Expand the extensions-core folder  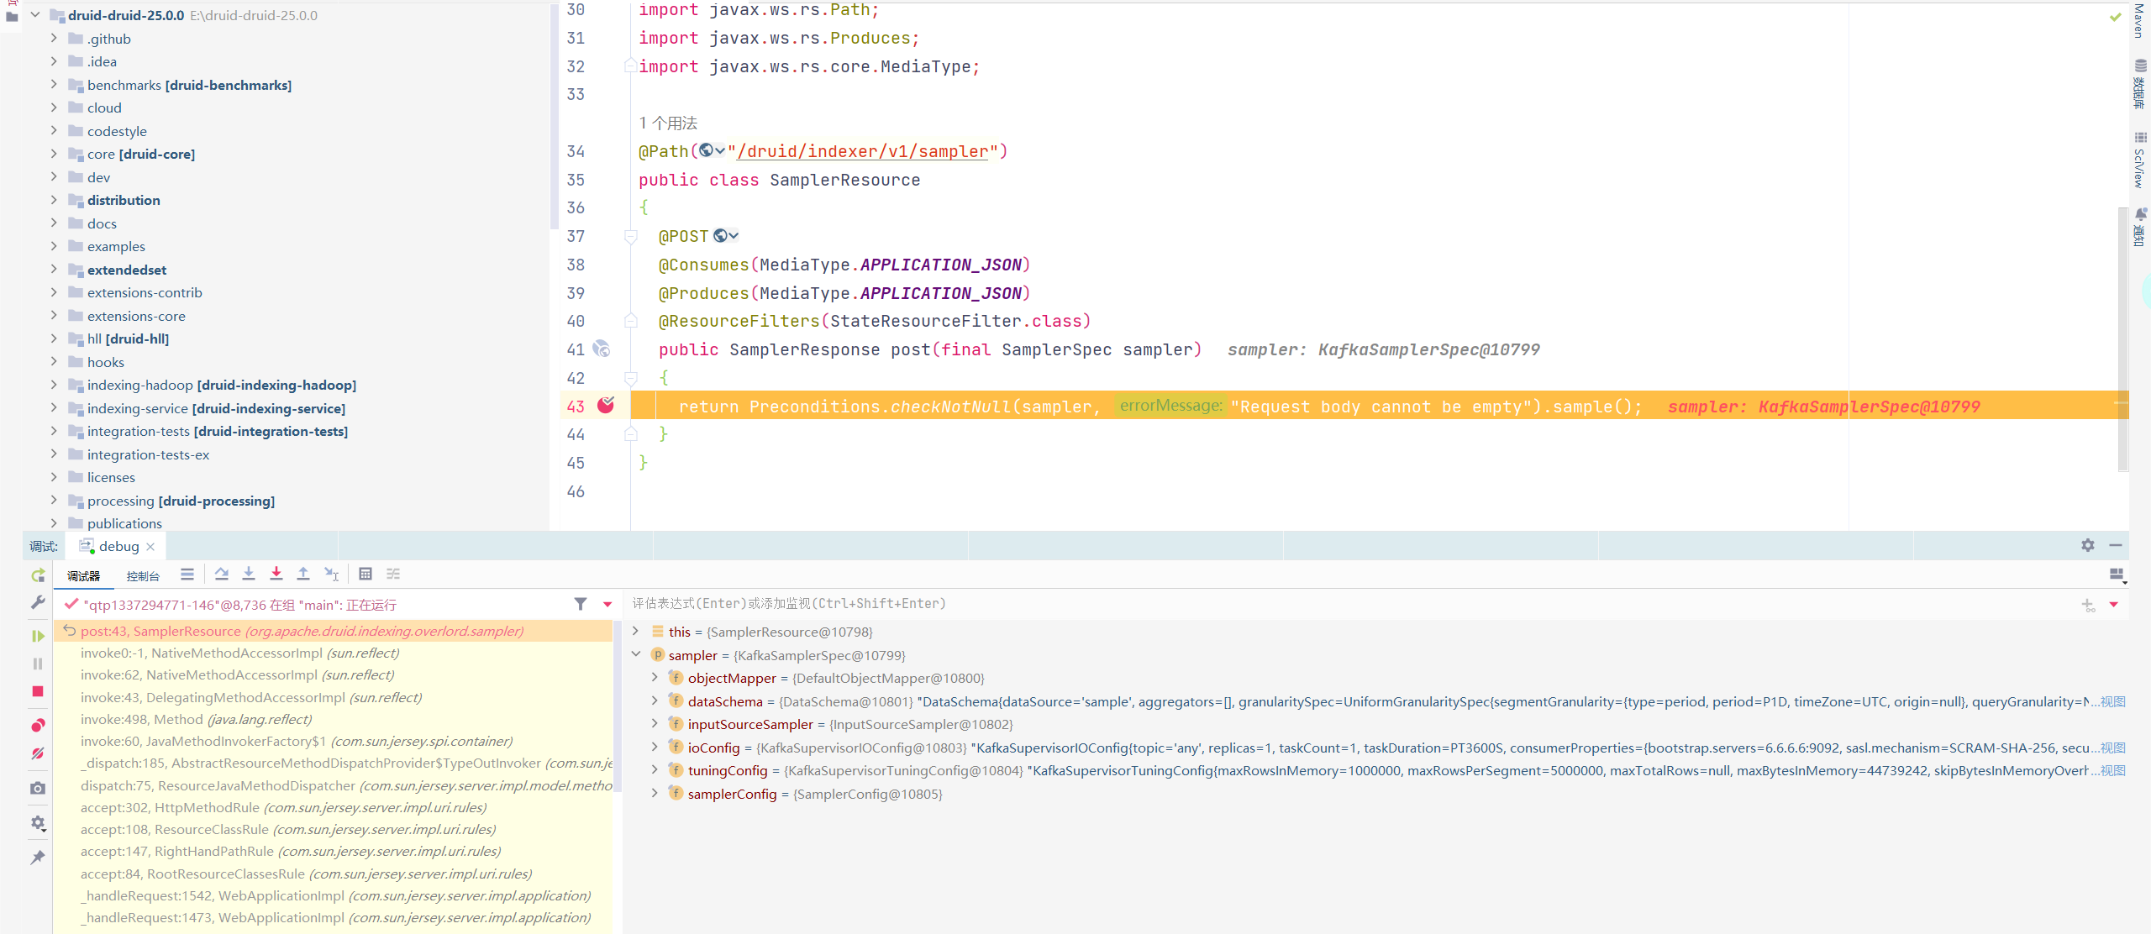pyautogui.click(x=54, y=316)
